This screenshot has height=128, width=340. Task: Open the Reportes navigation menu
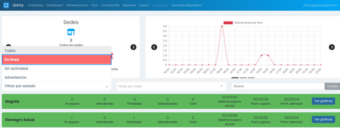click(129, 5)
